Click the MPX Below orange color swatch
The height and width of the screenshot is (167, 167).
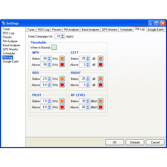coord(62,58)
